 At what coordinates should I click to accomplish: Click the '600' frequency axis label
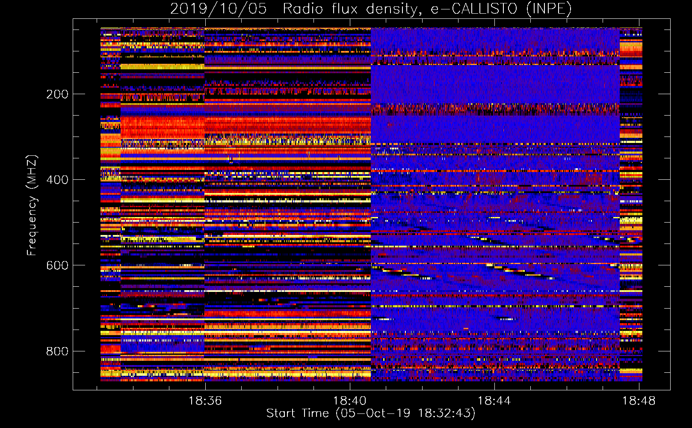(57, 265)
